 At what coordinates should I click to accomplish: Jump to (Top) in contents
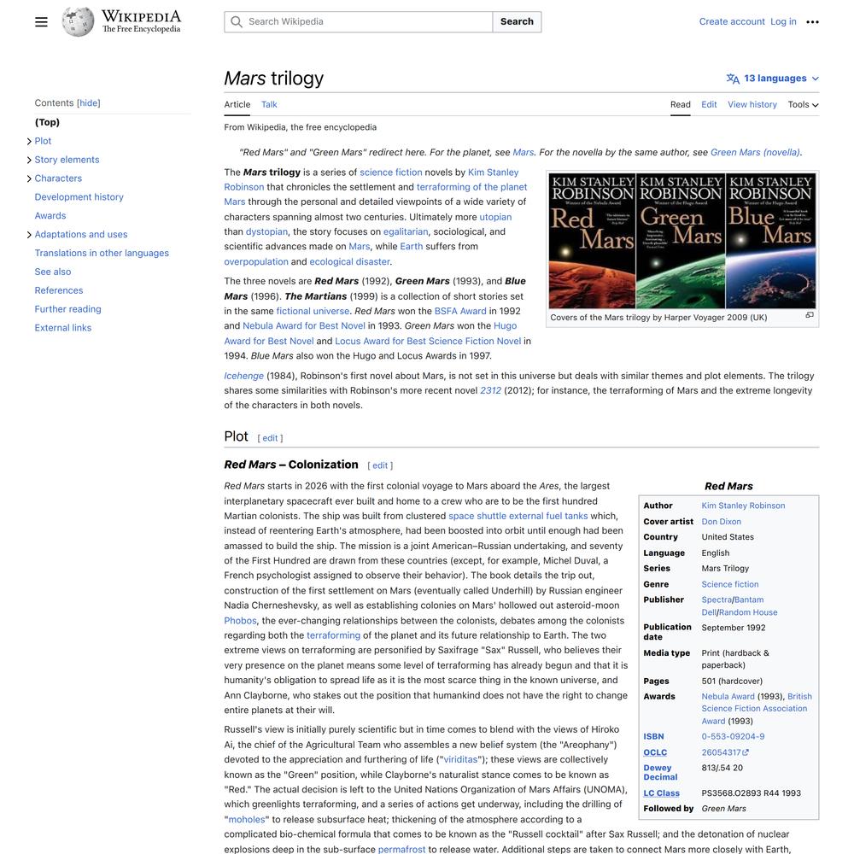[47, 122]
